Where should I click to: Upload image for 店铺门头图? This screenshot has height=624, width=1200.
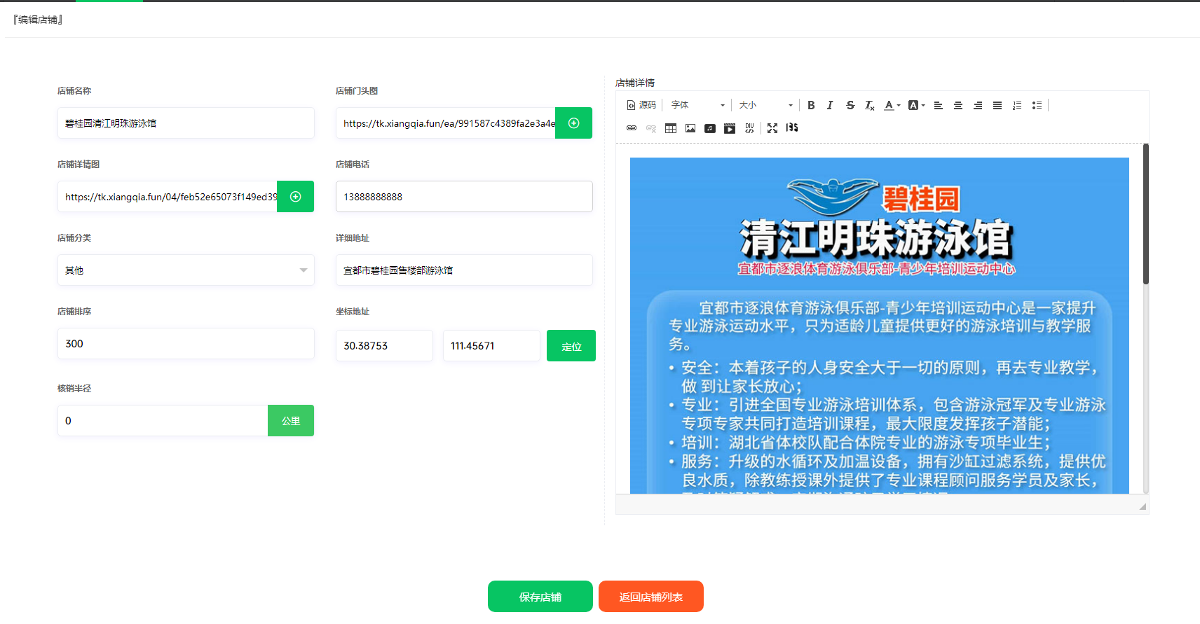pyautogui.click(x=573, y=123)
